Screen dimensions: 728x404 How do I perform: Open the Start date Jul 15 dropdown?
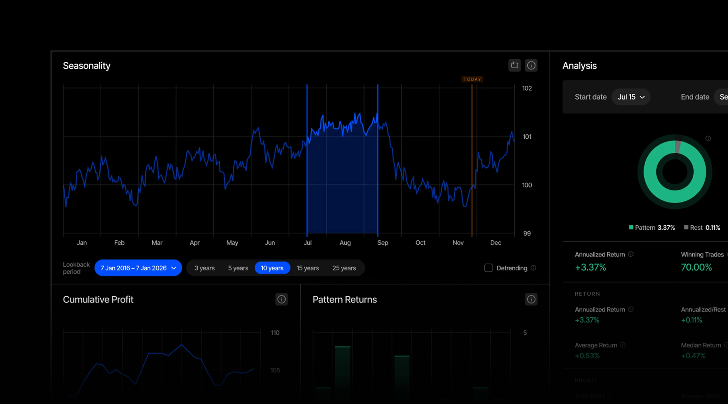point(631,97)
